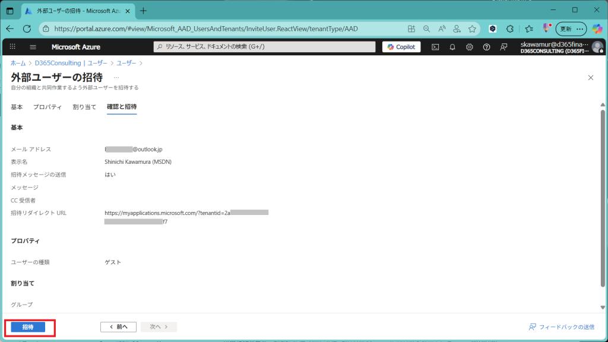Open more options ellipsis beside page title

(x=116, y=78)
